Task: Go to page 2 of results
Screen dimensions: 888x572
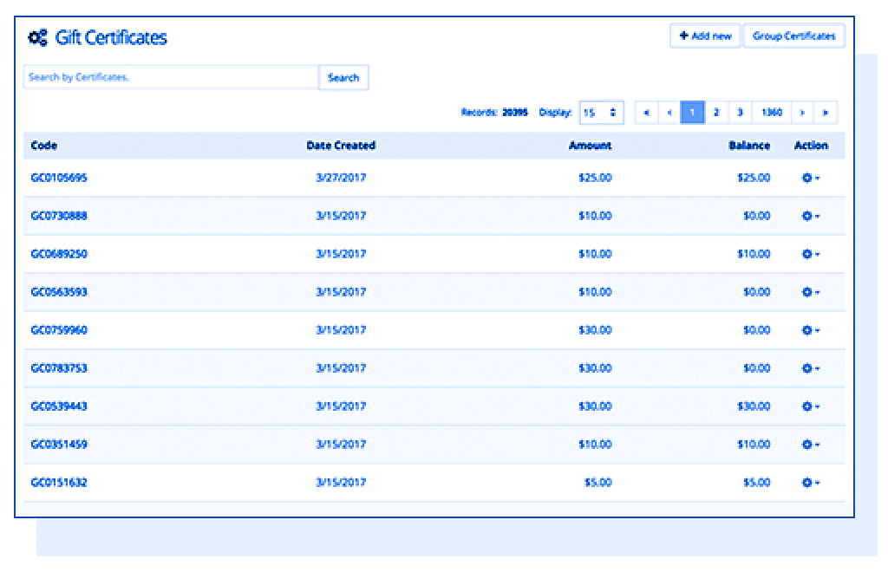Action: click(x=715, y=113)
